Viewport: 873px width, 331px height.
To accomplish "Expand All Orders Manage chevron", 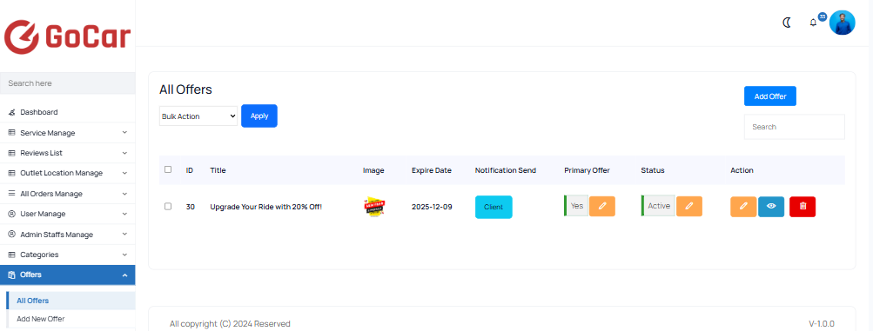I will (x=124, y=193).
